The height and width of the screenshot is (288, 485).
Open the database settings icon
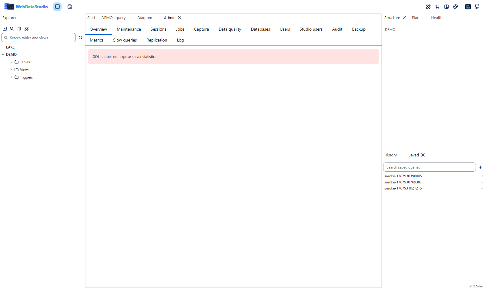pos(69,7)
